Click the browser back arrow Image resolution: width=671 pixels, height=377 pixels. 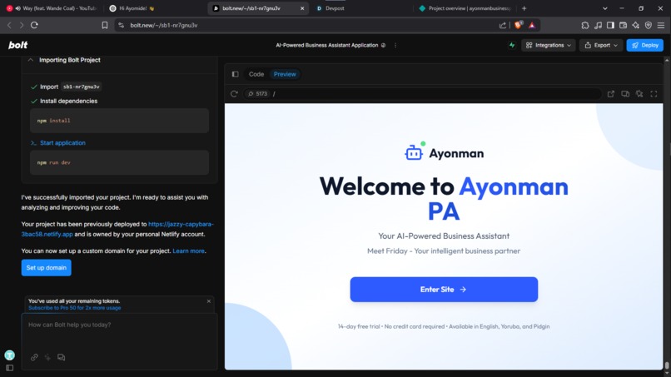pyautogui.click(x=9, y=25)
